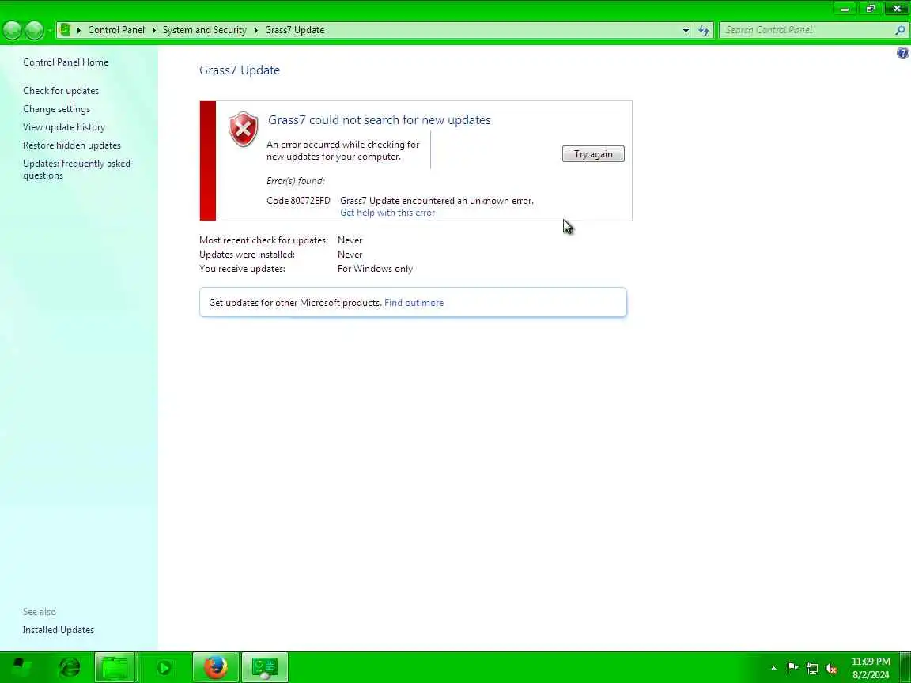Restore down the window
Screen dimensions: 911x683
(x=870, y=8)
